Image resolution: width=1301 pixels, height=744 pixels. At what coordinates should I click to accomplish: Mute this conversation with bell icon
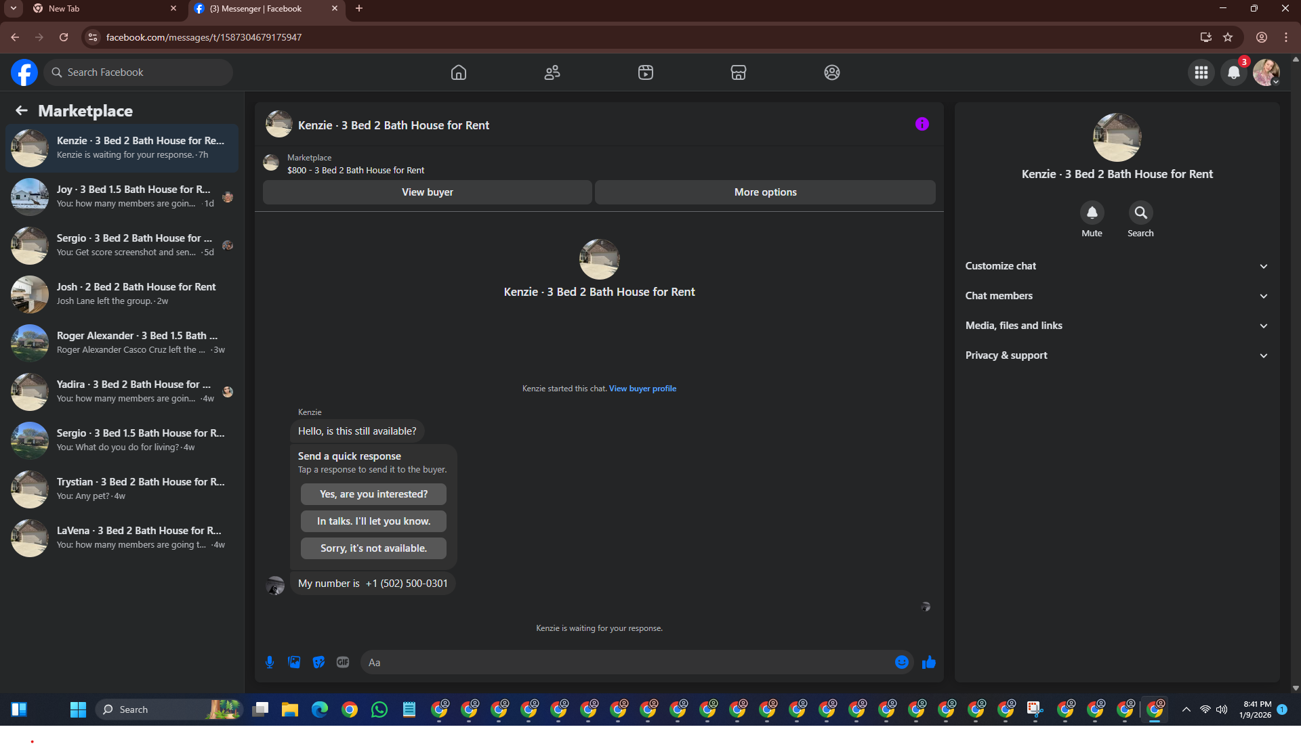click(x=1092, y=213)
